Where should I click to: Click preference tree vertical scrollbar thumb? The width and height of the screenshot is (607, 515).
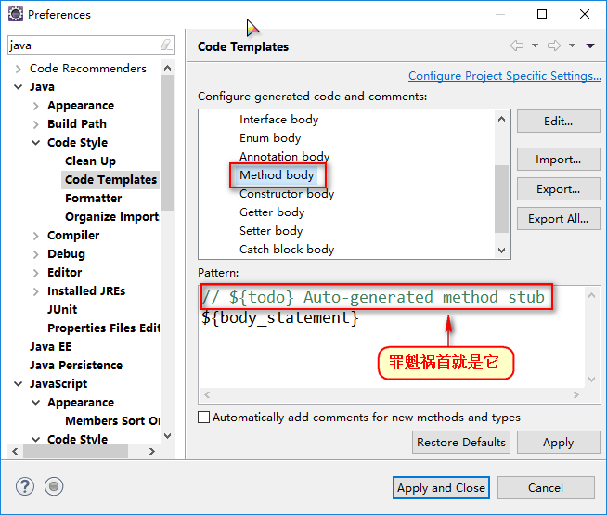point(167,143)
